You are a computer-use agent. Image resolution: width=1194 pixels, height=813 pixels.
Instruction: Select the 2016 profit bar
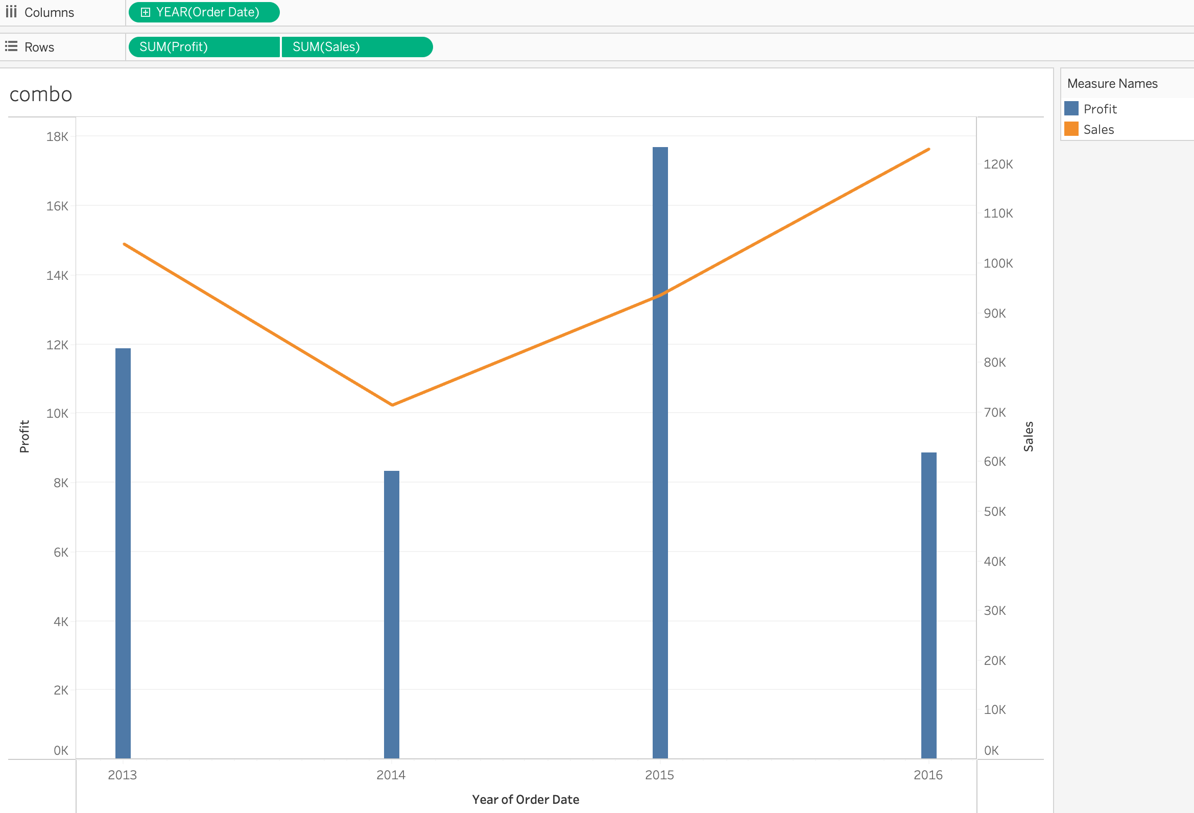pos(928,605)
